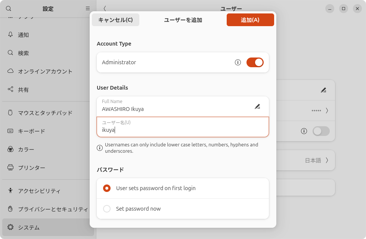Select User sets password on first login
The image size is (366, 239).
[183, 188]
